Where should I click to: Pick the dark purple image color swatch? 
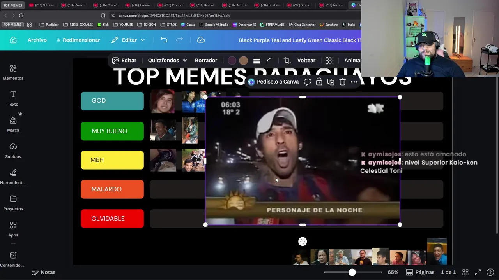click(x=232, y=60)
